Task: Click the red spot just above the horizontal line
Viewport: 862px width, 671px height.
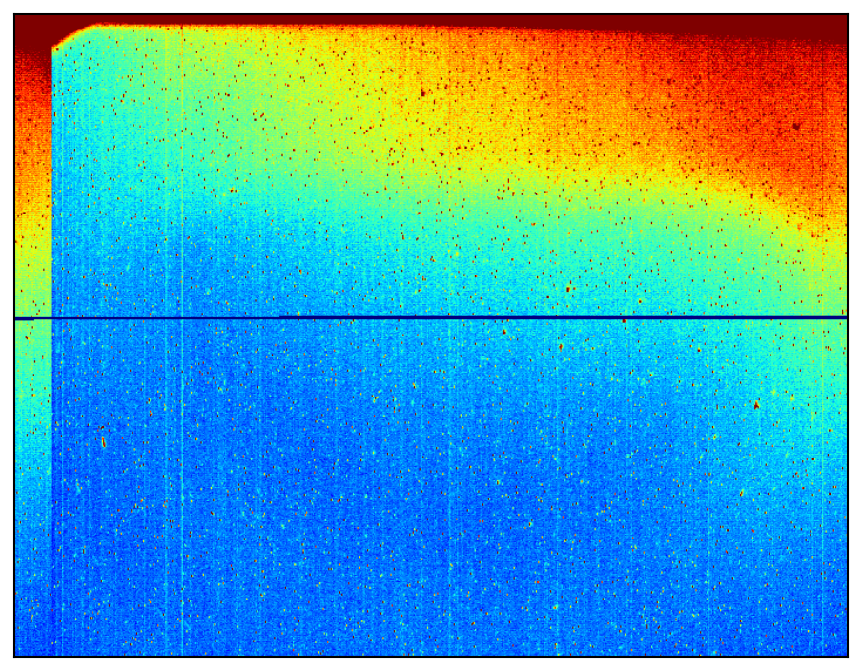Action: (x=569, y=287)
